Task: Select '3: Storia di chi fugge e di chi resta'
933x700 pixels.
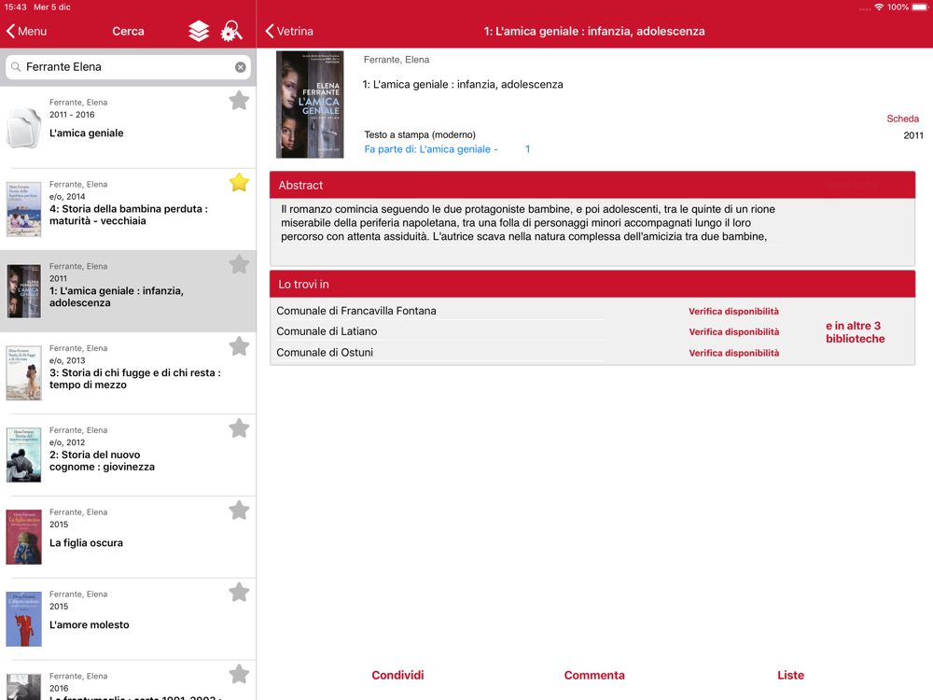Action: [x=135, y=379]
